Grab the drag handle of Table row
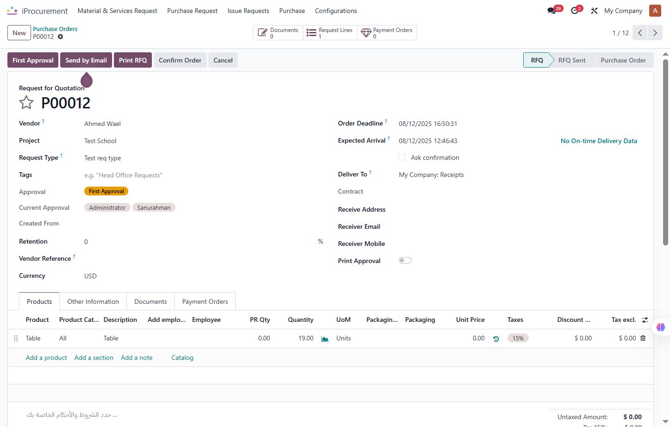 [x=16, y=339]
